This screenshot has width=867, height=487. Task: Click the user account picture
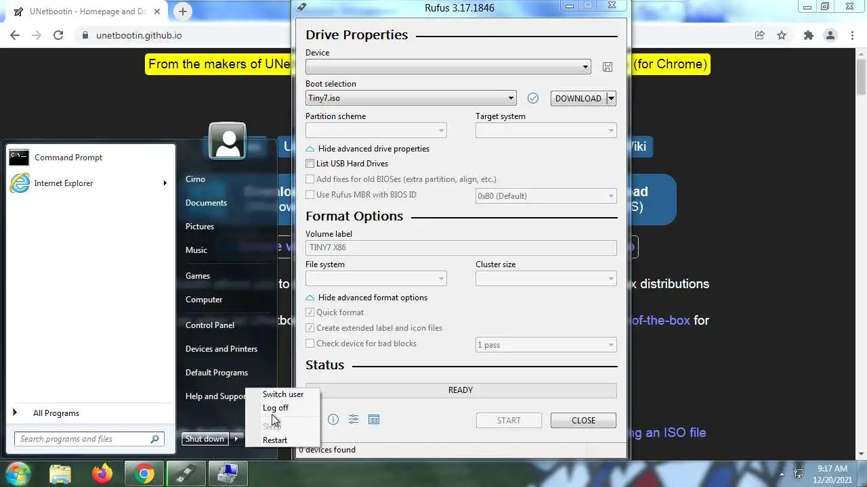(228, 141)
